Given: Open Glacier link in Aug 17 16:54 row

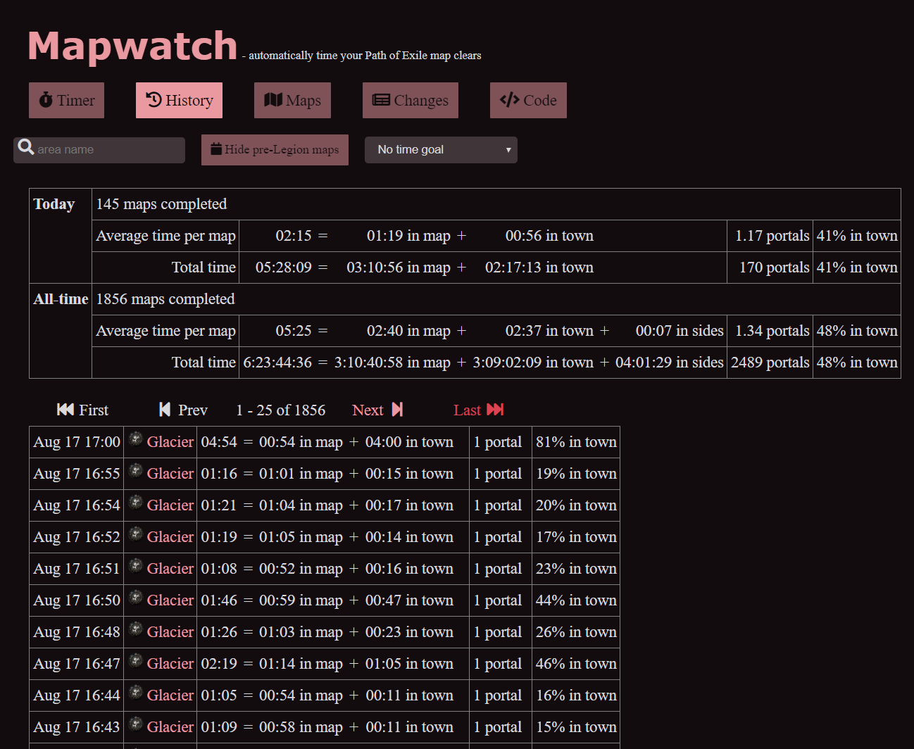Looking at the screenshot, I should coord(170,505).
